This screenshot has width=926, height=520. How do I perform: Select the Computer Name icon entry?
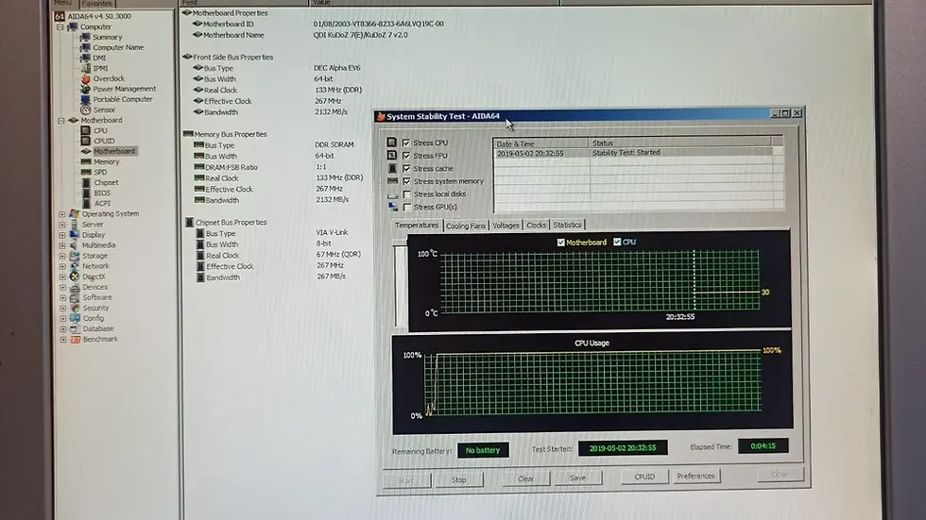pyautogui.click(x=85, y=47)
